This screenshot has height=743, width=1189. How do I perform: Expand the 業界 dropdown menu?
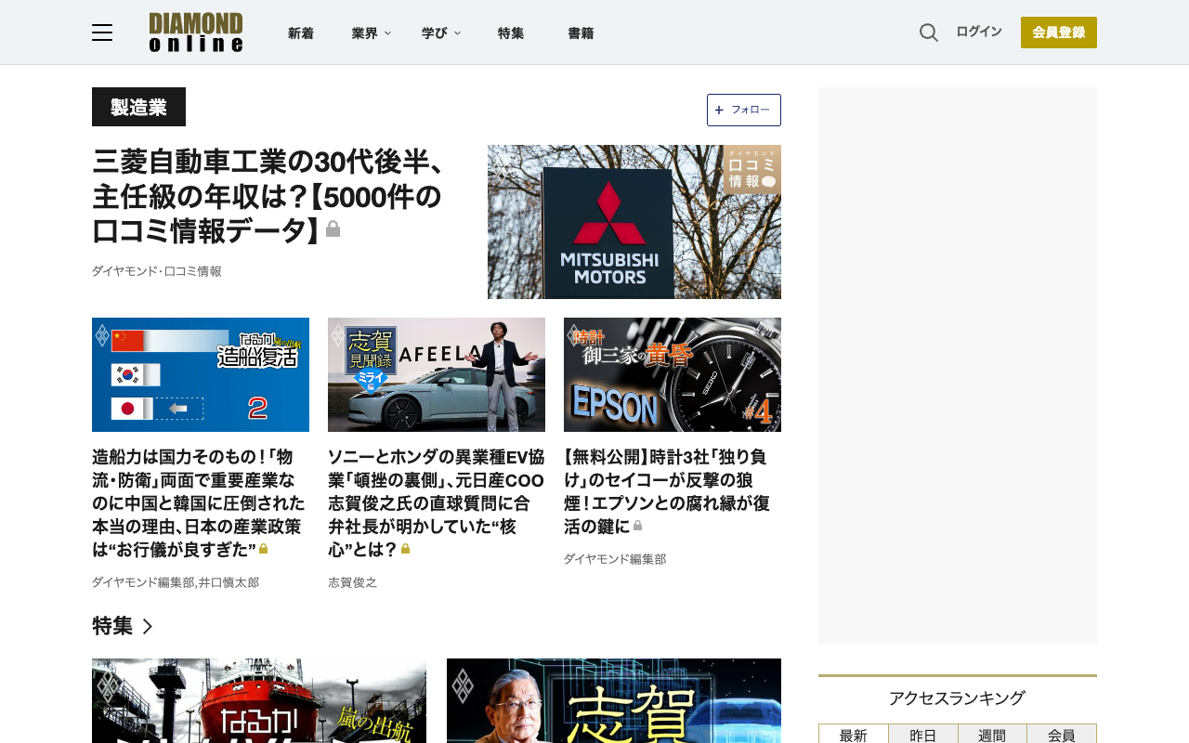pos(372,33)
